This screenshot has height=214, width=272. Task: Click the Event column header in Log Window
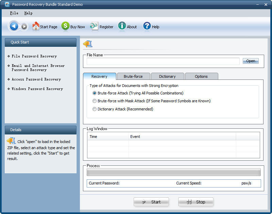pos(182,137)
